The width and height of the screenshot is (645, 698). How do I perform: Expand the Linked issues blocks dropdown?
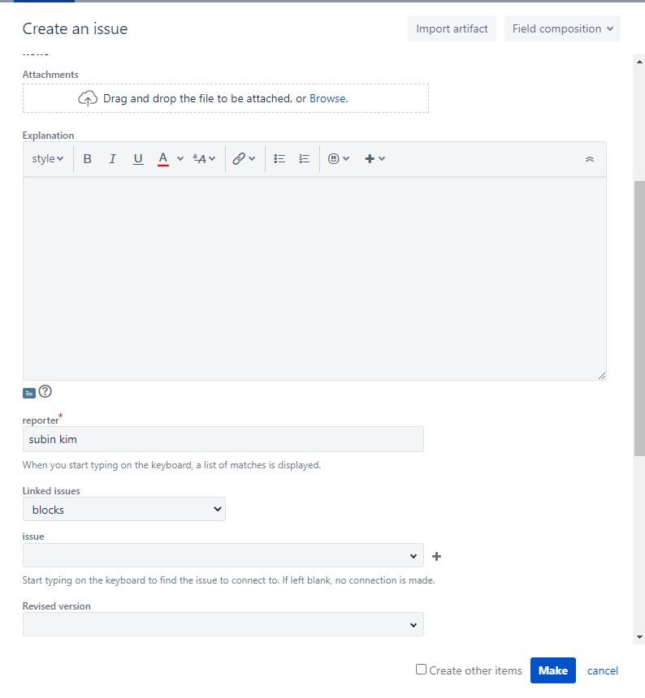click(124, 510)
